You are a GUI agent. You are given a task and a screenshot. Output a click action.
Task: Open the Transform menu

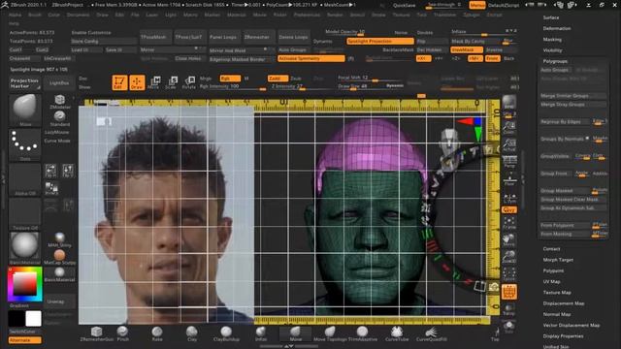tap(445, 15)
